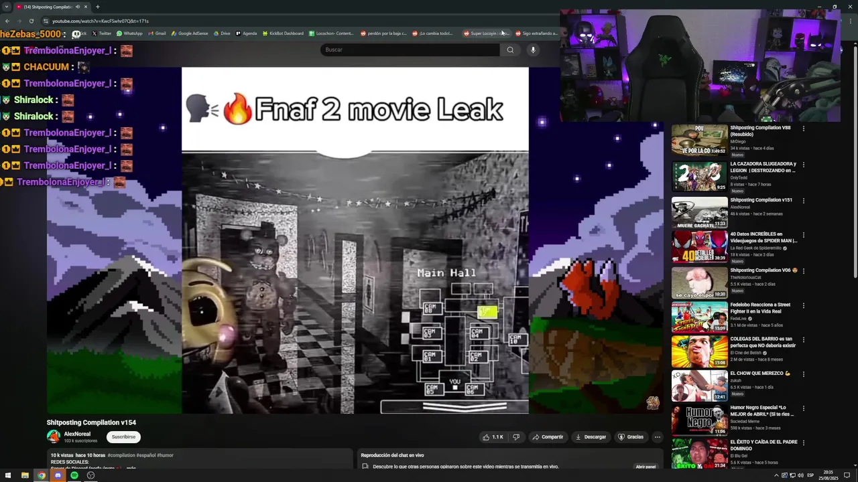858x482 pixels.
Task: Open the AlexNoreal channel name link
Action: tap(77, 434)
